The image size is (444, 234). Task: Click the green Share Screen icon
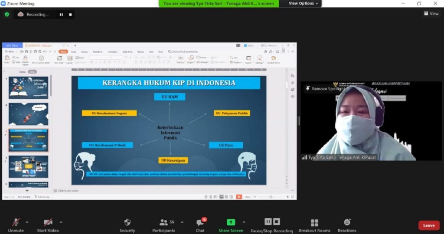click(231, 222)
